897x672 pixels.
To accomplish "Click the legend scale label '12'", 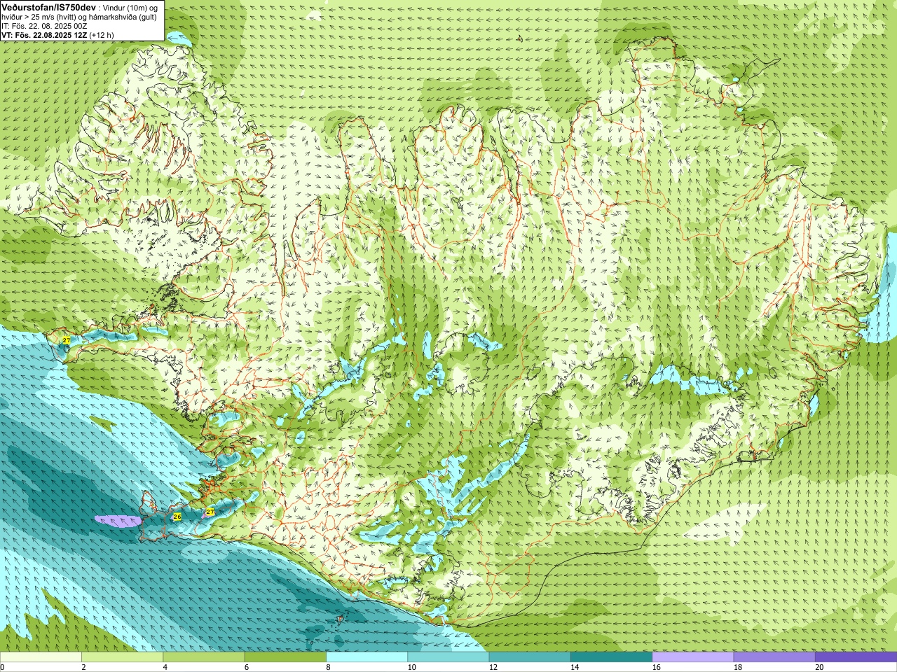I will point(493,667).
